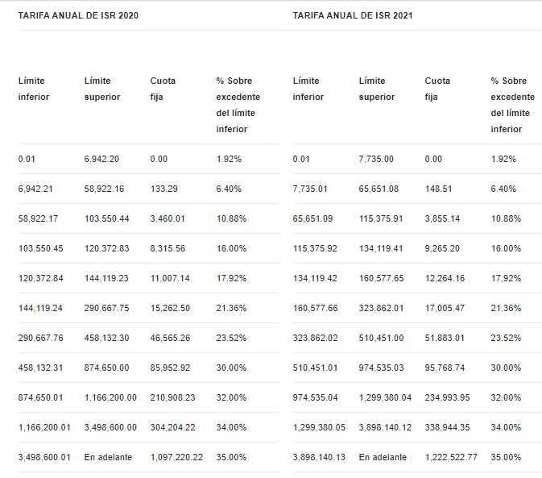Screen dimensions: 542x478
Task: Select the 46,565.26 fixed fee cell
Action: (170, 338)
